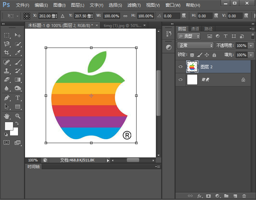Screen dimensions: 256x200
Task: Hide 图层 2 using its eye icon
Action: [181, 67]
